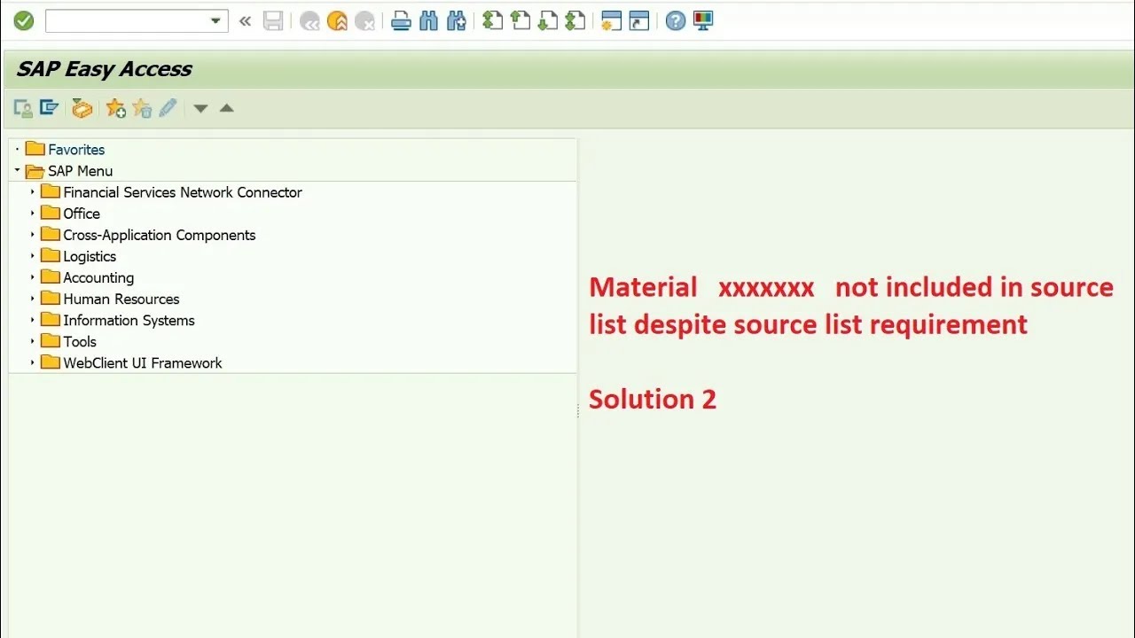Click the Back icon in toolbar

coord(309,21)
